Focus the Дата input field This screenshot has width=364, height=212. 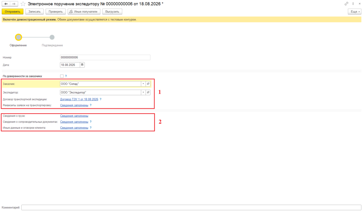(x=70, y=65)
